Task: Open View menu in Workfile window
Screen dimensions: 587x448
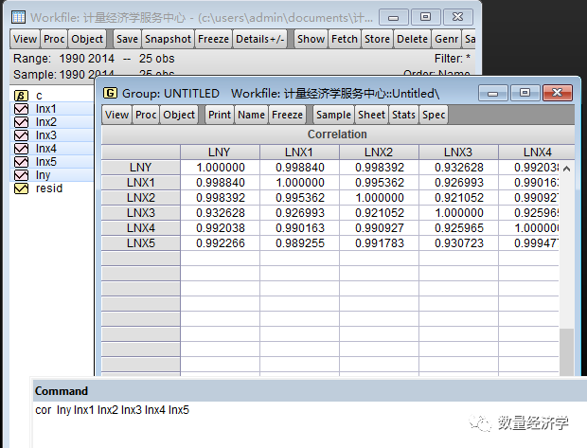Action: click(x=25, y=39)
